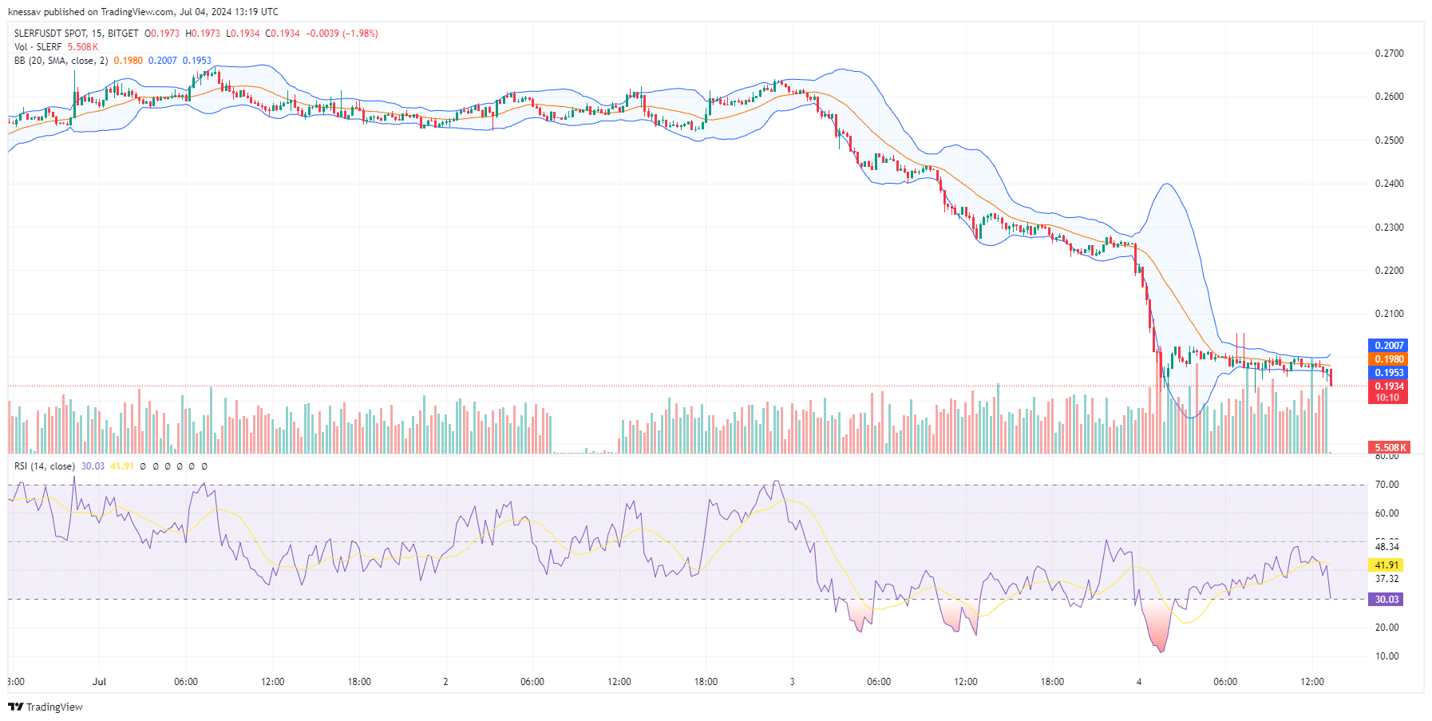Screen dimensions: 1432x721
Task: Select the RSI (14, close) legend label
Action: 45,466
